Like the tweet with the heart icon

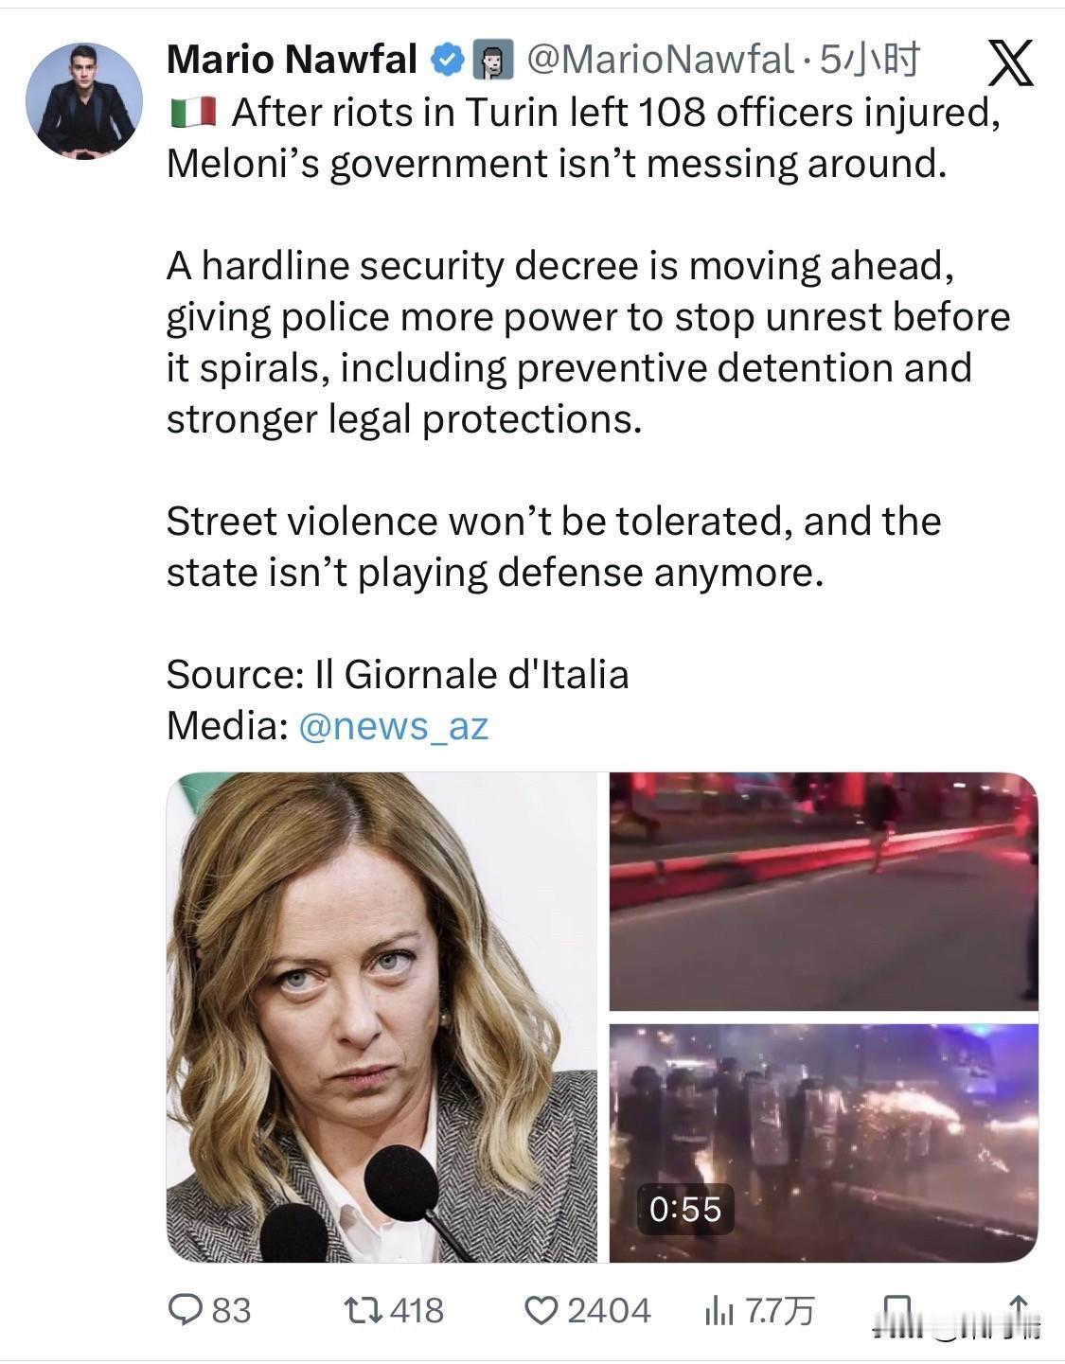[x=541, y=1310]
